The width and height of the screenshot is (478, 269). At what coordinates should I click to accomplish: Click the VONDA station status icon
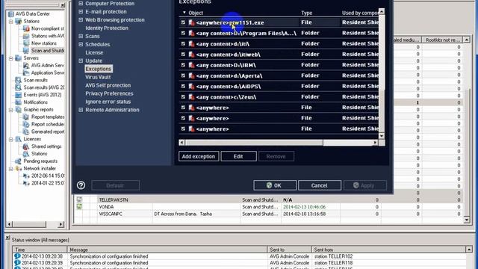coord(79,207)
